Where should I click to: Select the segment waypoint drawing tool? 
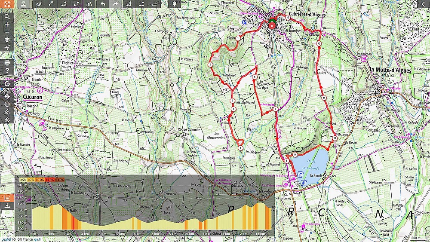(64, 4)
